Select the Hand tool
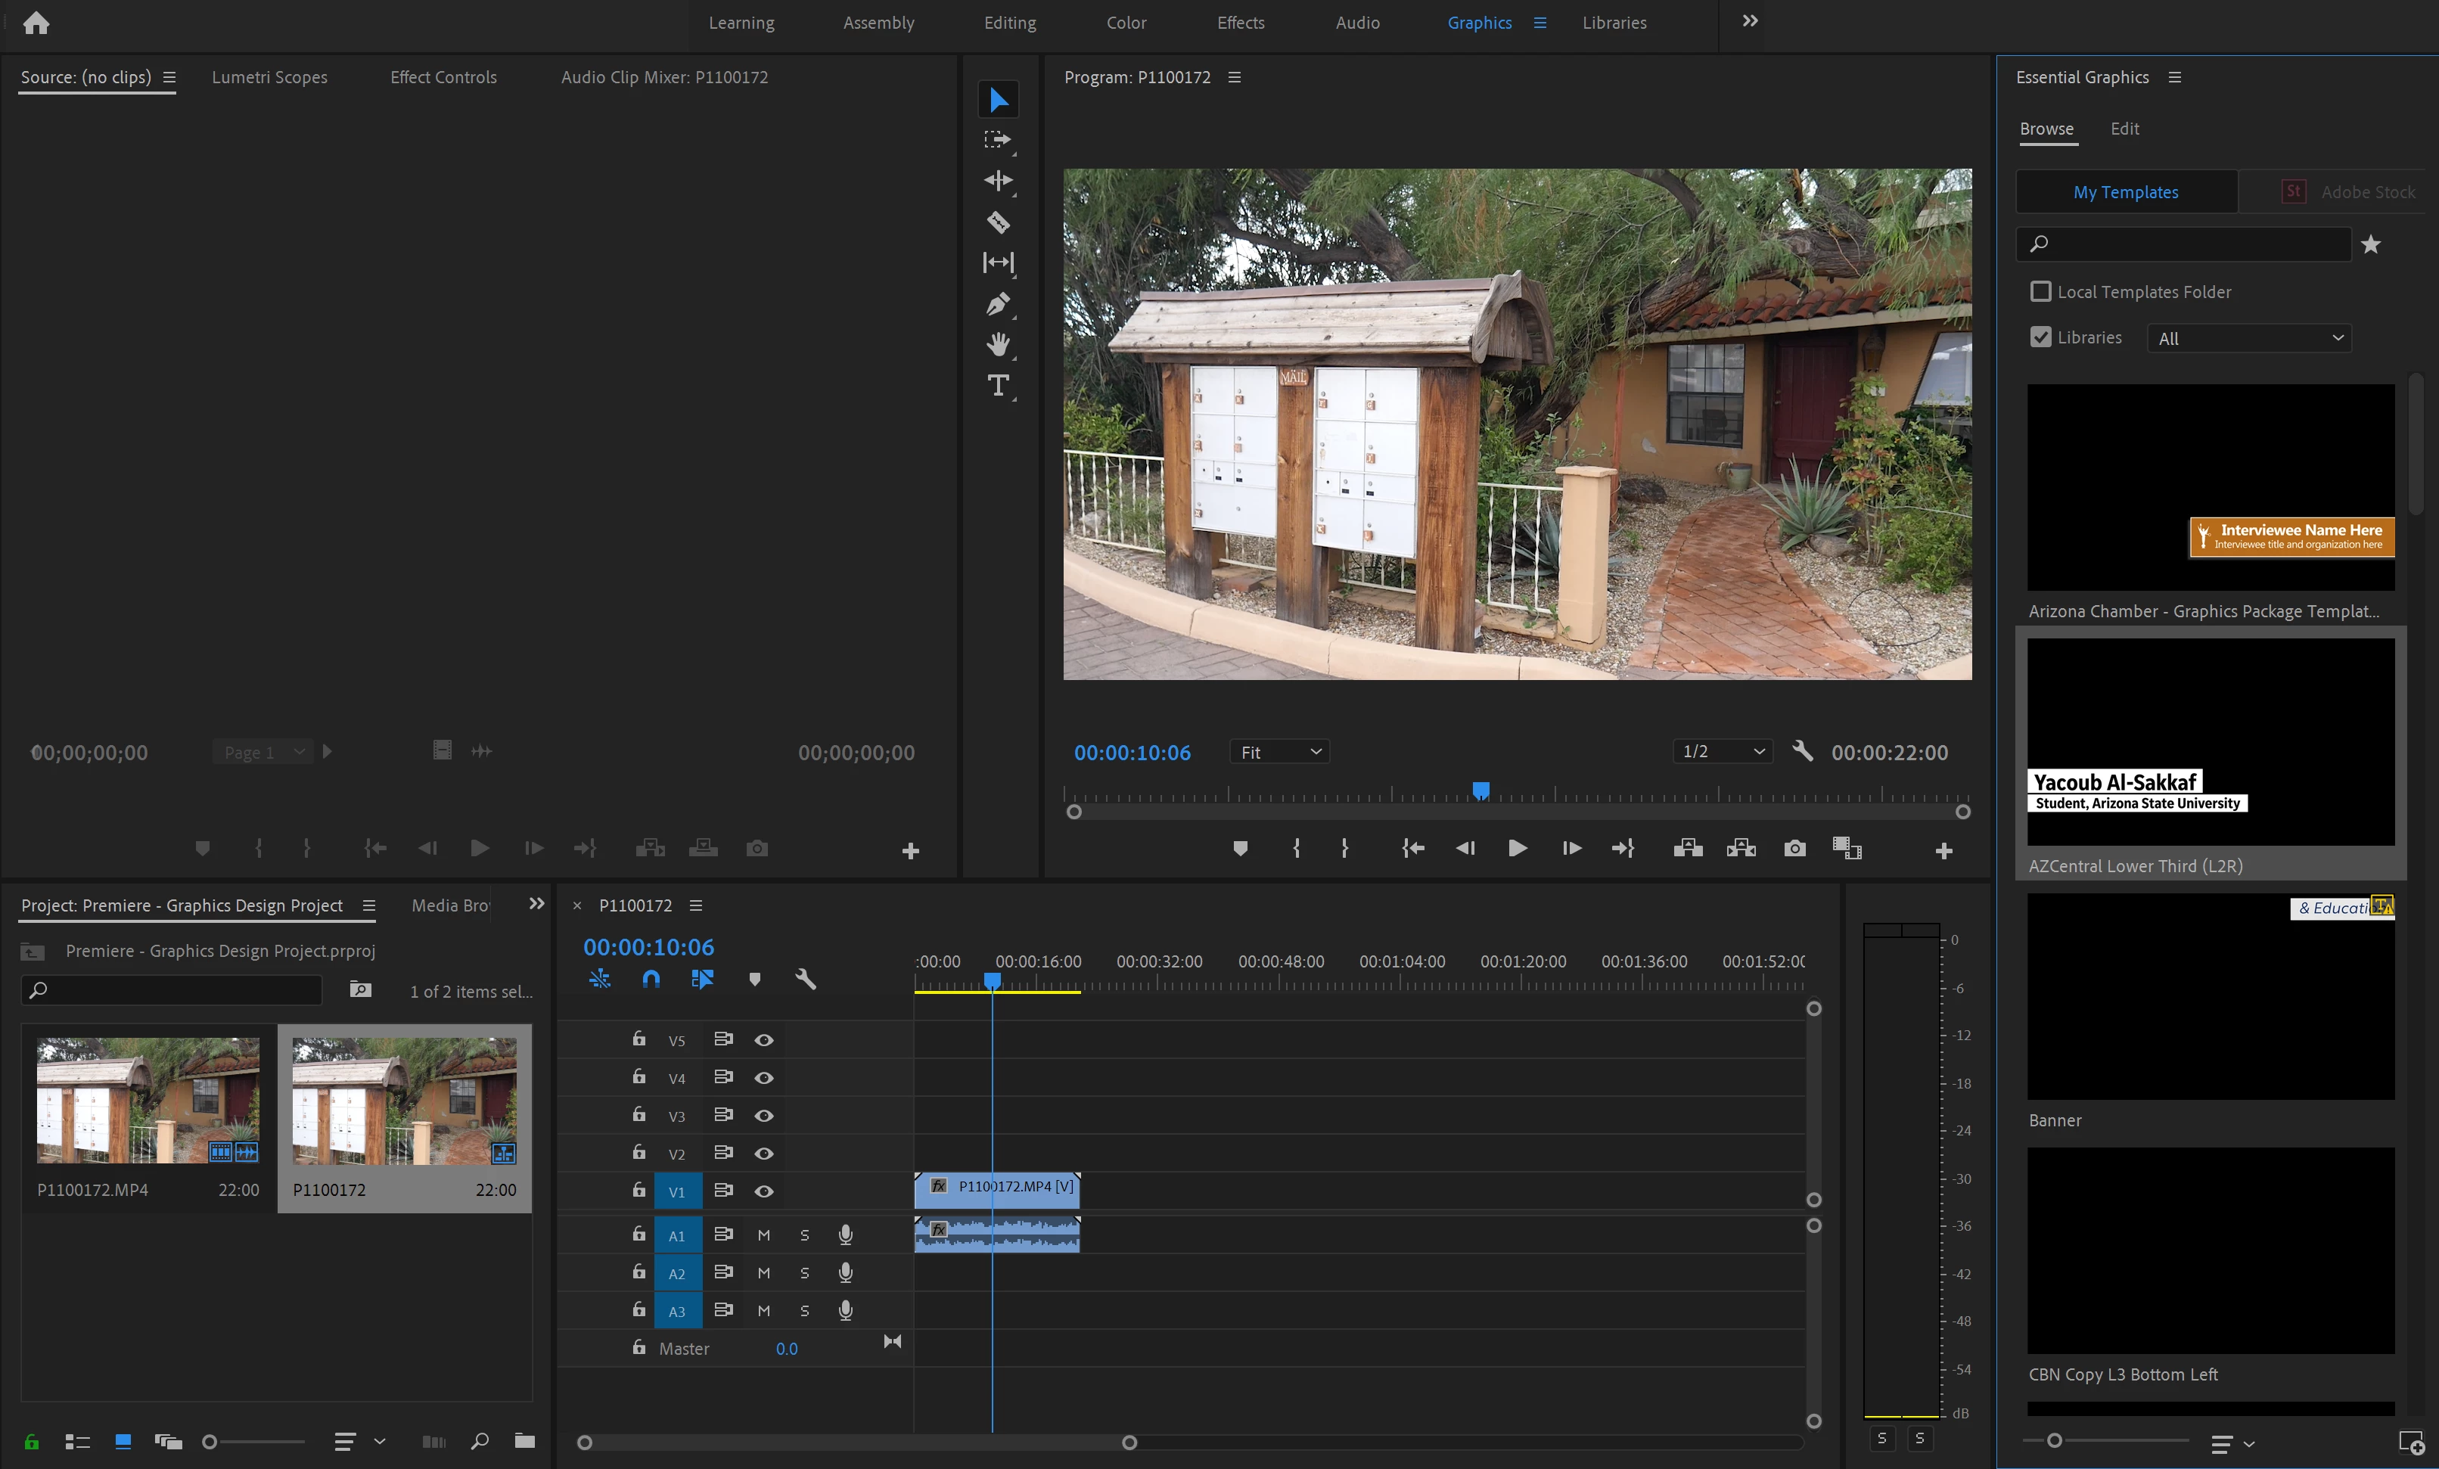This screenshot has height=1469, width=2439. [x=998, y=344]
